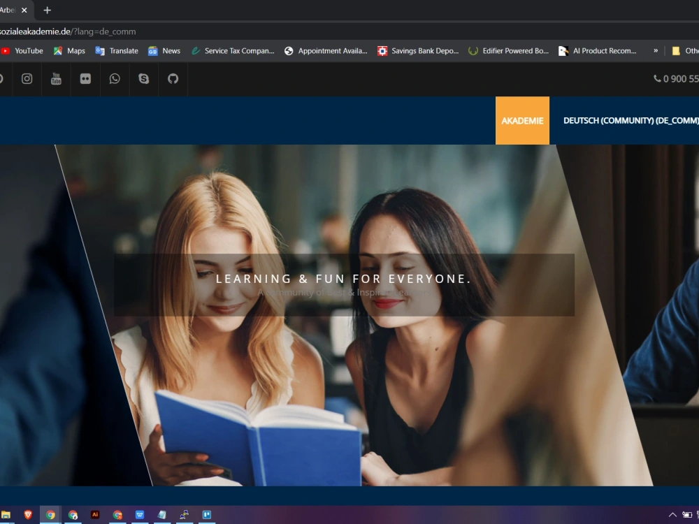Open the Service Tax Compan... bookmark
The height and width of the screenshot is (524, 699).
(x=233, y=51)
